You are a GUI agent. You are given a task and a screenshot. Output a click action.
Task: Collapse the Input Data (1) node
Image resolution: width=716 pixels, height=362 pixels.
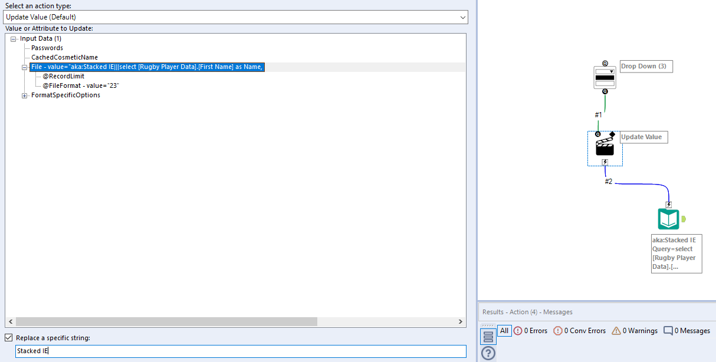point(12,38)
